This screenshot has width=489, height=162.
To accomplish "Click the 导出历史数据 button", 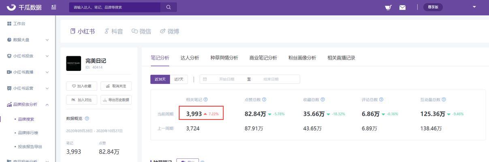I will pyautogui.click(x=116, y=100).
